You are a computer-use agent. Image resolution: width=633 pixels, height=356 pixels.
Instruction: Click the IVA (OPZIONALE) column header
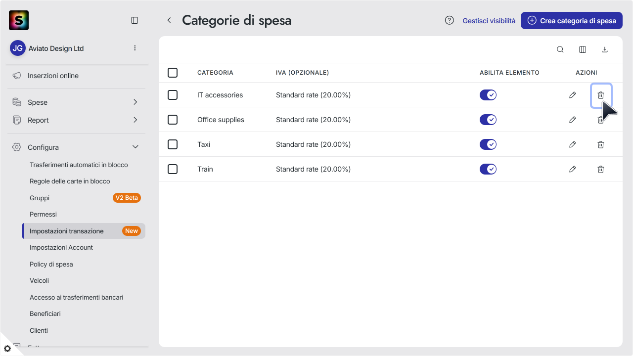[302, 73]
